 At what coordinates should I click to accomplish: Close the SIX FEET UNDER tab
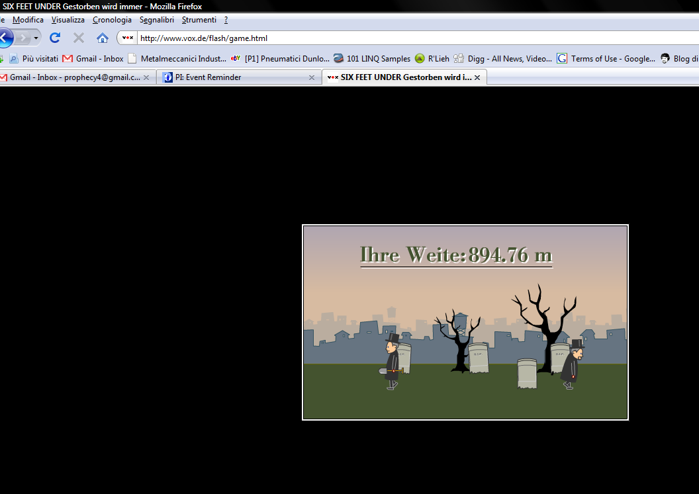[477, 77]
